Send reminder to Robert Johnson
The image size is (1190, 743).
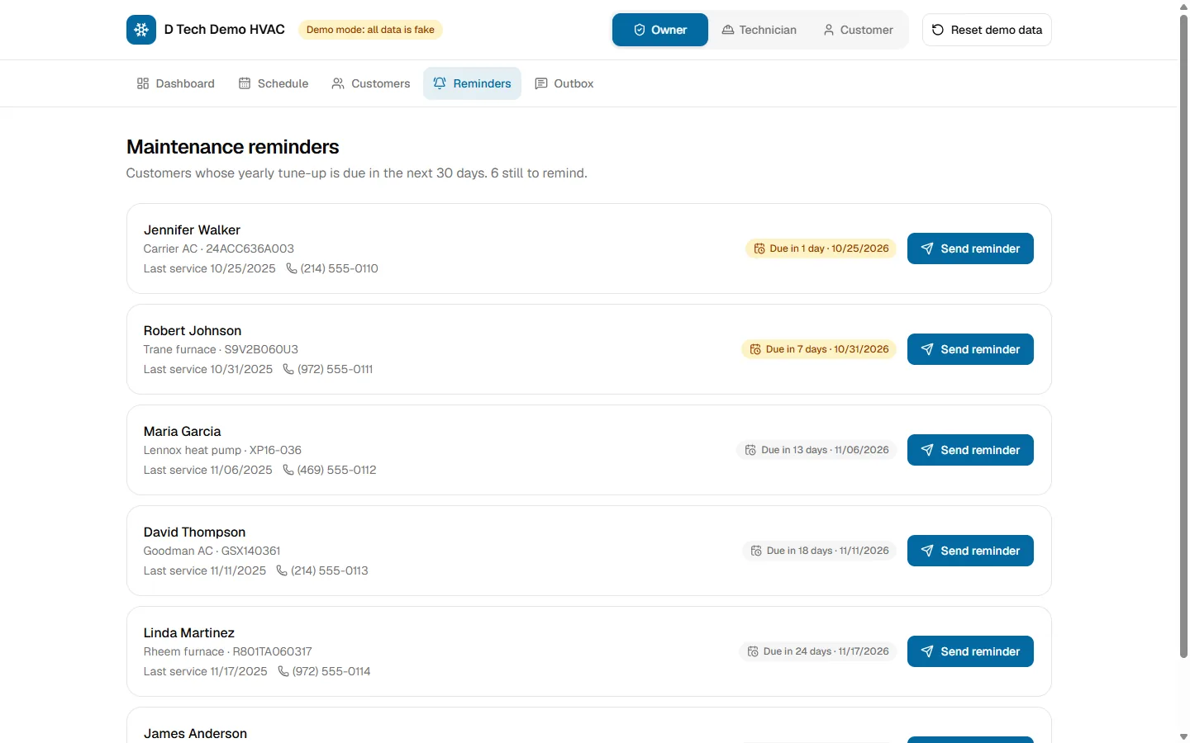(x=970, y=349)
